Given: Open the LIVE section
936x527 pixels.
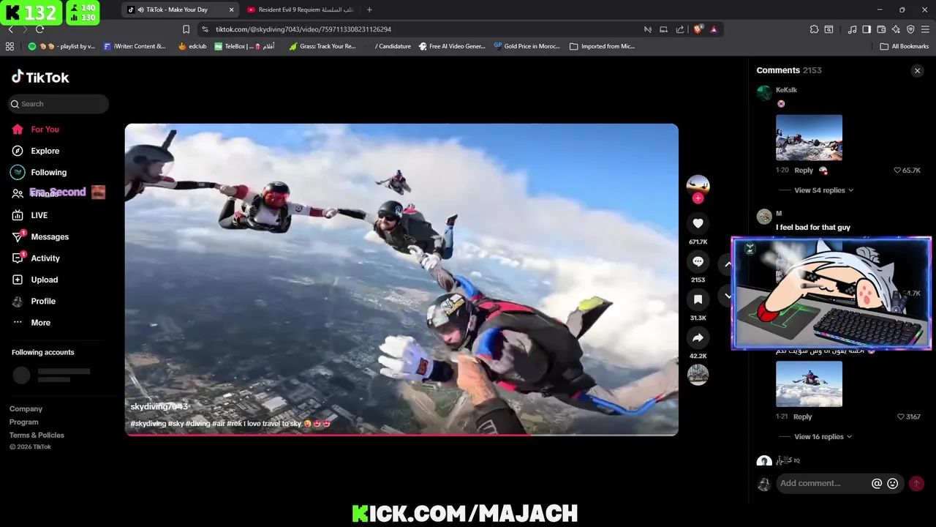Looking at the screenshot, I should [39, 215].
